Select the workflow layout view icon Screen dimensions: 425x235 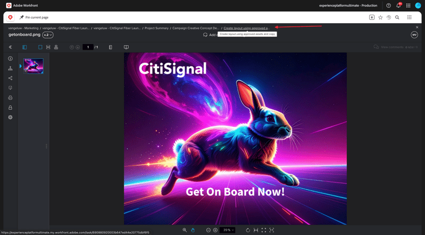(56, 47)
